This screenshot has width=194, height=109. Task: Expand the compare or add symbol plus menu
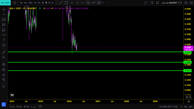click(15, 3)
